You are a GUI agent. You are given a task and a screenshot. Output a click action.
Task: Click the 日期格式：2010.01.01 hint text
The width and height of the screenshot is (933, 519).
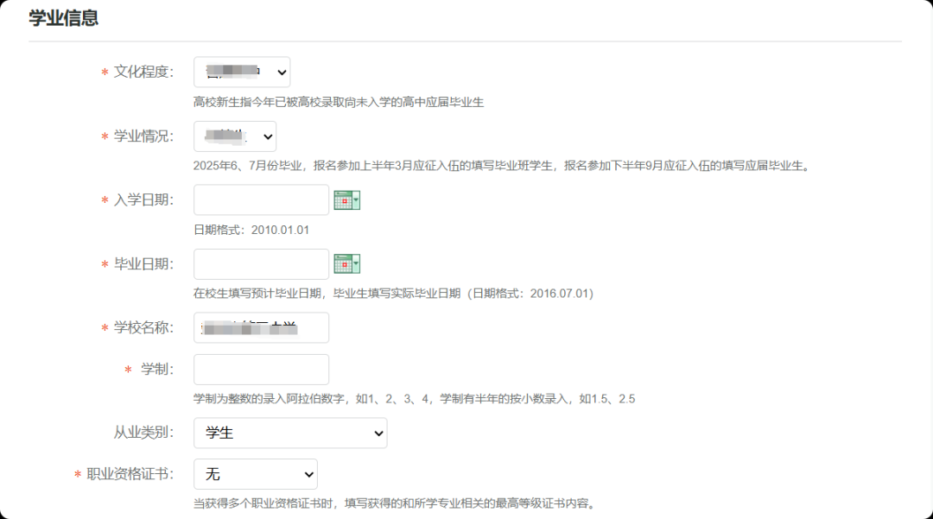(x=251, y=230)
